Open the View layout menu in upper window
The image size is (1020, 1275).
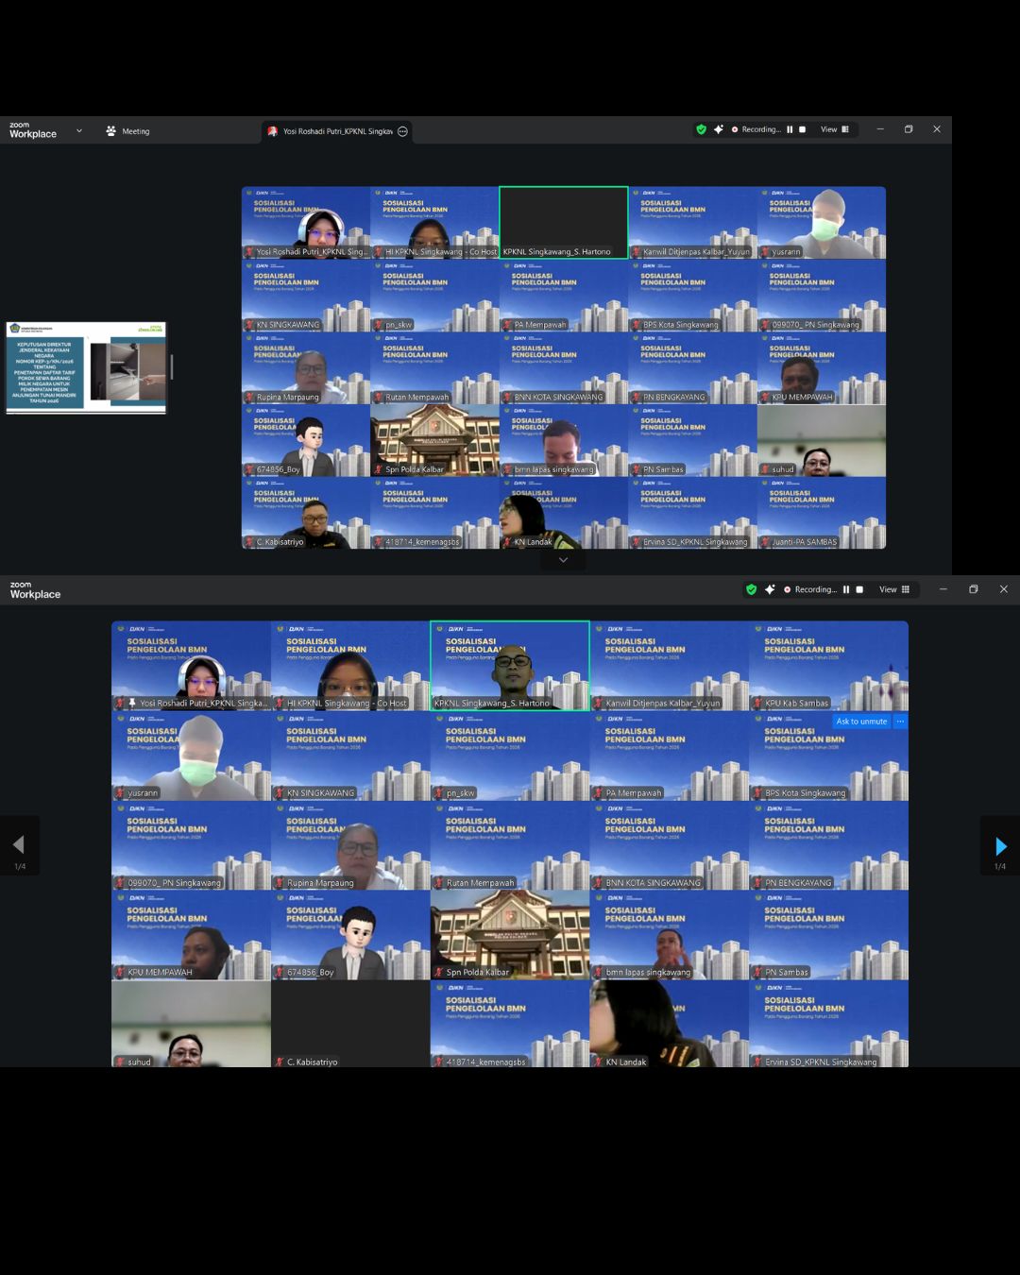coord(835,129)
